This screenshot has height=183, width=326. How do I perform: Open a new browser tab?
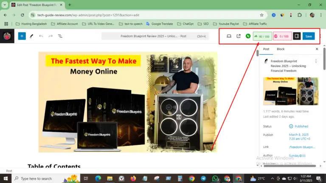coord(70,5)
